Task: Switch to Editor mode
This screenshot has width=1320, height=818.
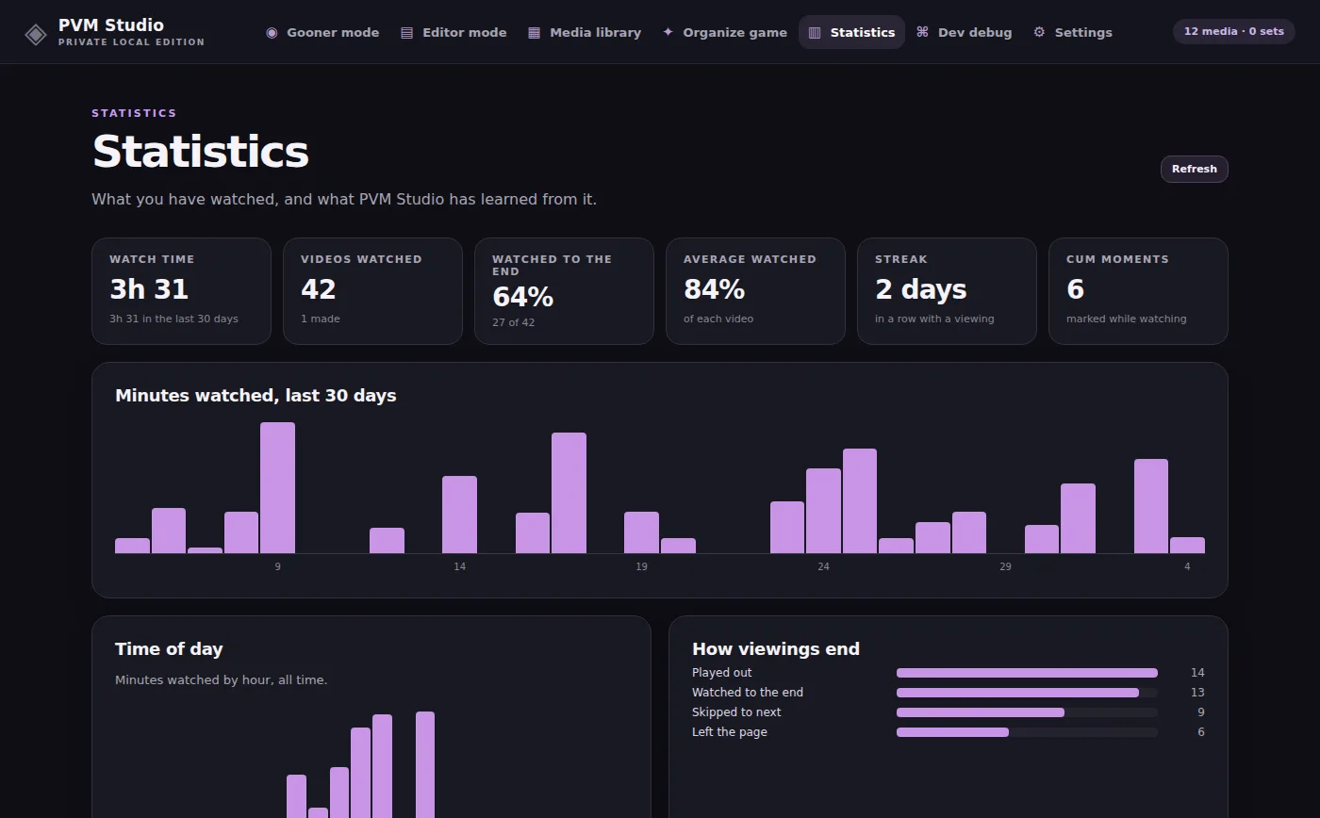Action: pos(454,32)
